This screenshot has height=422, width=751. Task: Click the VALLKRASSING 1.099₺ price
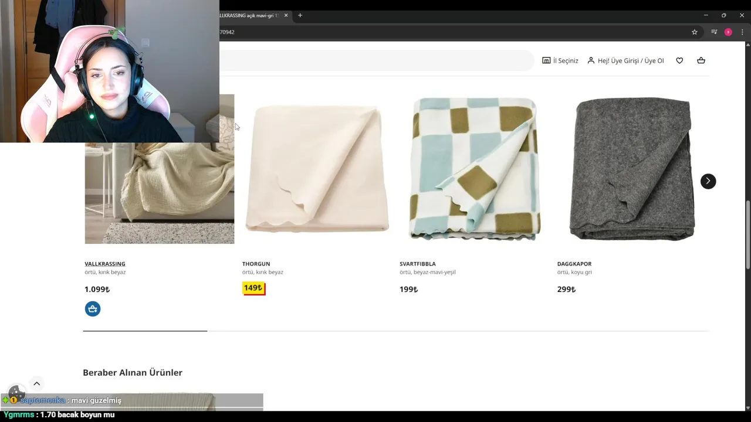97,290
